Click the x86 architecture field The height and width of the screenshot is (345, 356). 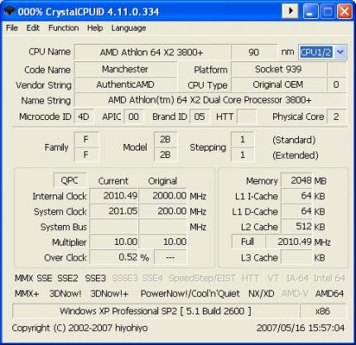click(x=323, y=311)
